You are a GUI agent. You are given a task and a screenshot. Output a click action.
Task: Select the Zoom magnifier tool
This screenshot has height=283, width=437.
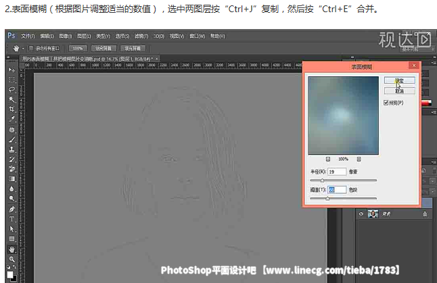coord(11,259)
